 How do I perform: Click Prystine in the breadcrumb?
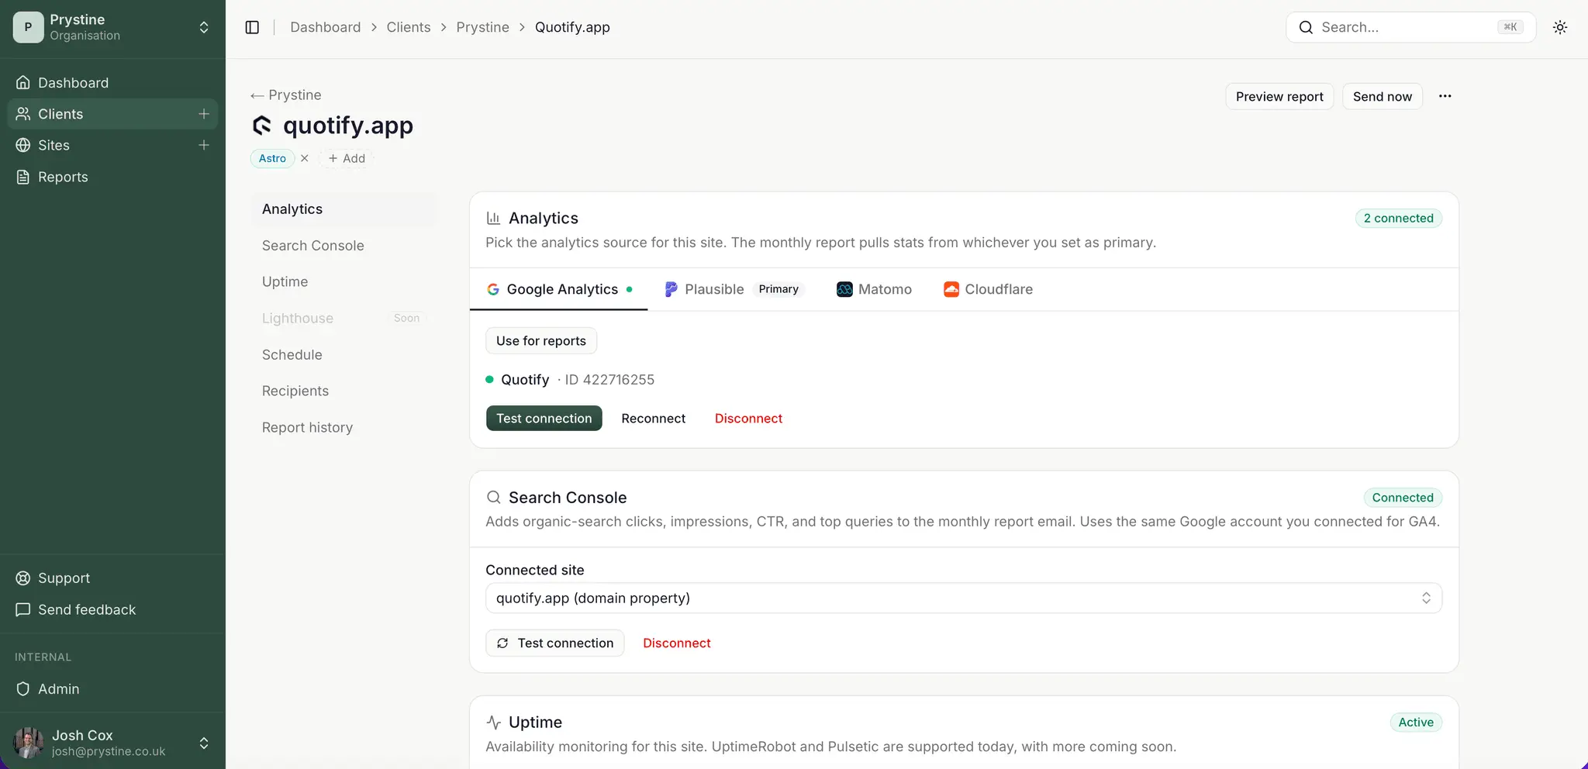[x=482, y=27]
